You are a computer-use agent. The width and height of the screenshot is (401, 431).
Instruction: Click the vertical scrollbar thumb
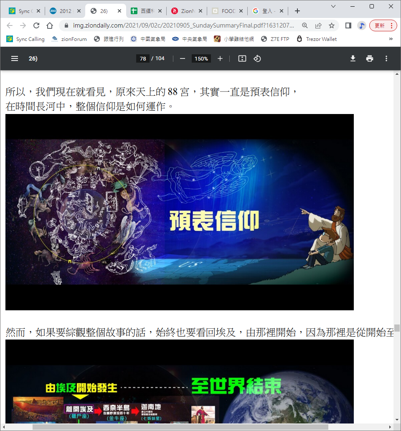[x=397, y=328]
